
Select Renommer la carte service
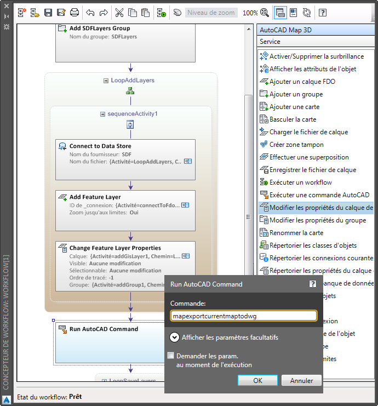tap(317, 233)
